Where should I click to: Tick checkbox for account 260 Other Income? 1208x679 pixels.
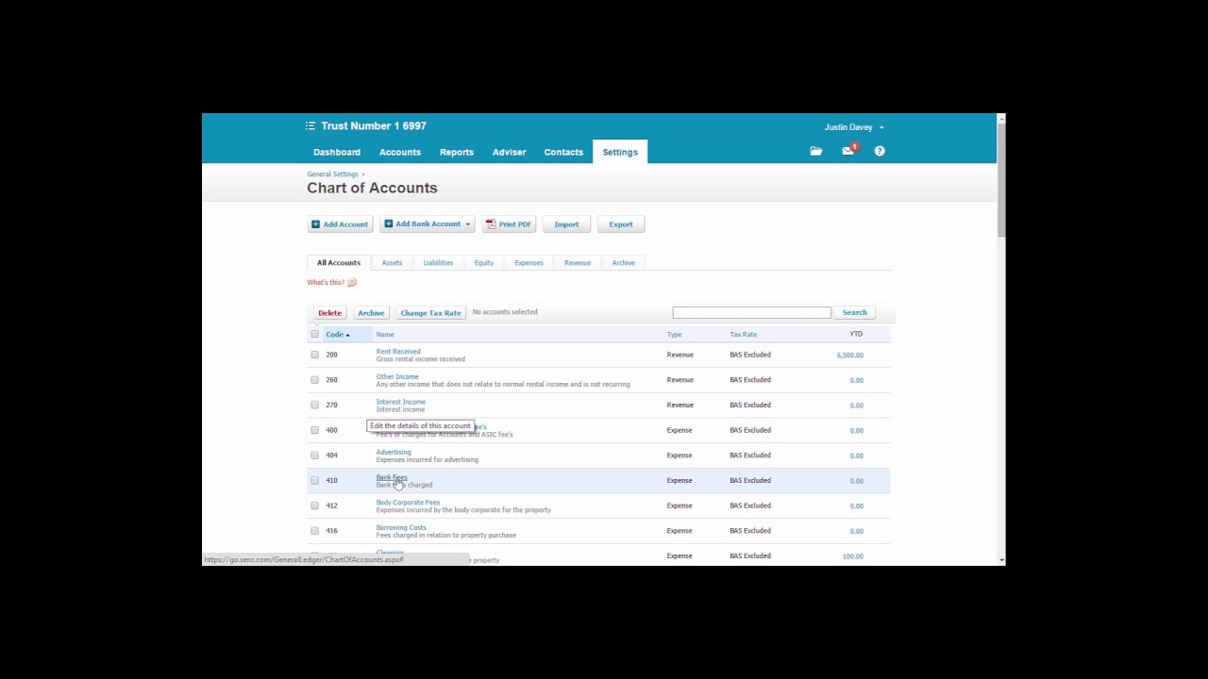coord(315,380)
